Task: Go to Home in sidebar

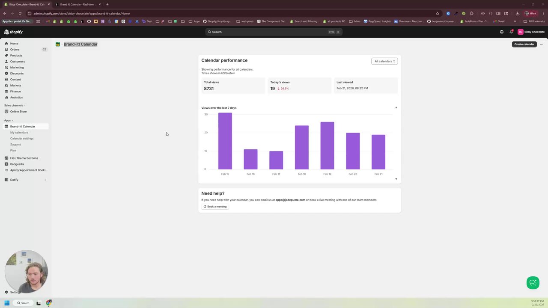Action: pyautogui.click(x=14, y=44)
